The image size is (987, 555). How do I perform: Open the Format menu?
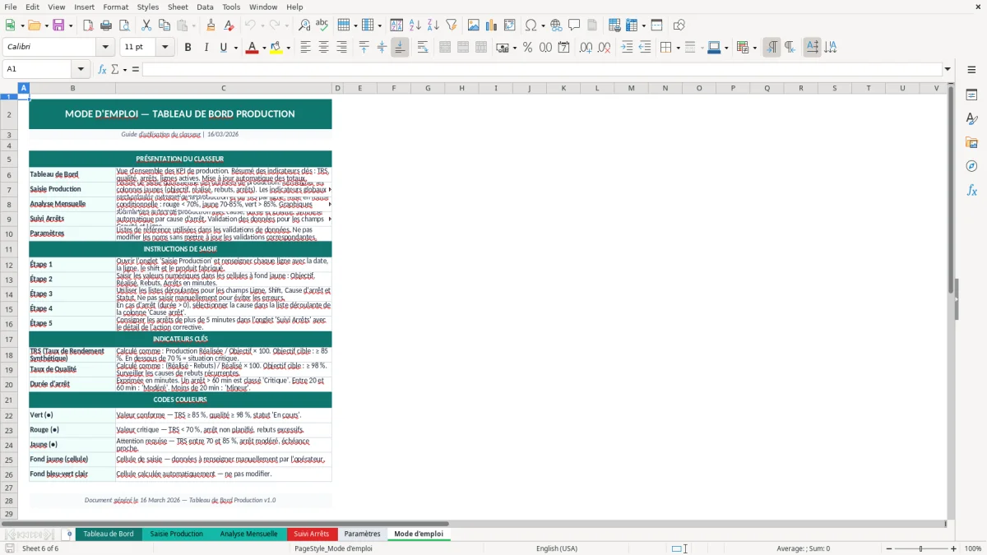[x=116, y=7]
